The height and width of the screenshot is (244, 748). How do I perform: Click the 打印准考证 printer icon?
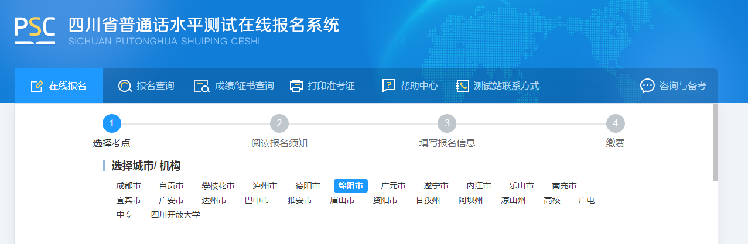pyautogui.click(x=296, y=86)
